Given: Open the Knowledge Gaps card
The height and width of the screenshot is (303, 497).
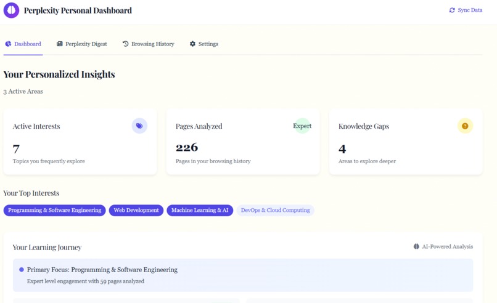Looking at the screenshot, I should tap(406, 142).
